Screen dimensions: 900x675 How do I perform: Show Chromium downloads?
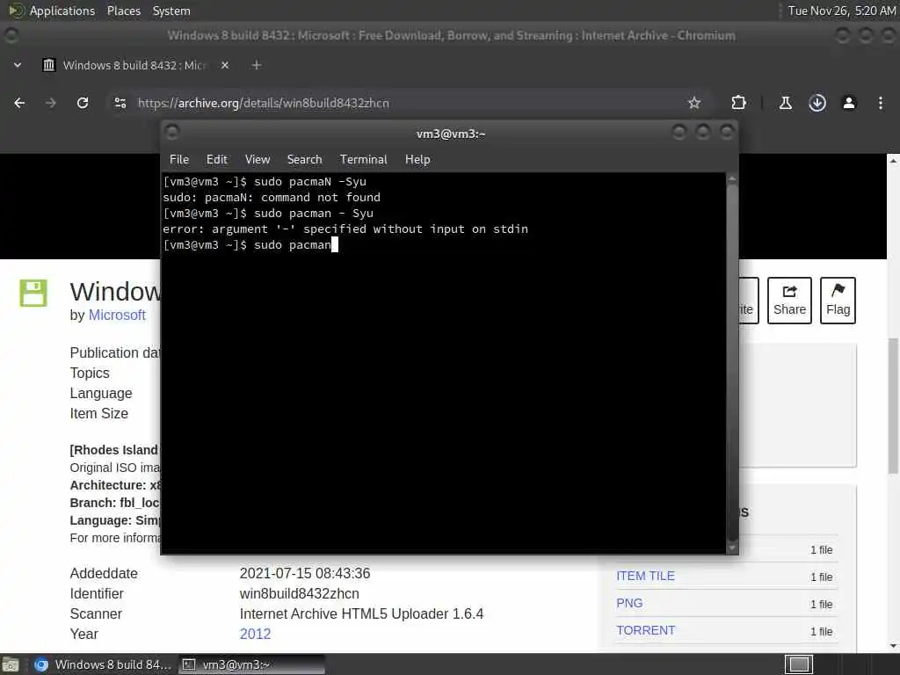pyautogui.click(x=817, y=103)
